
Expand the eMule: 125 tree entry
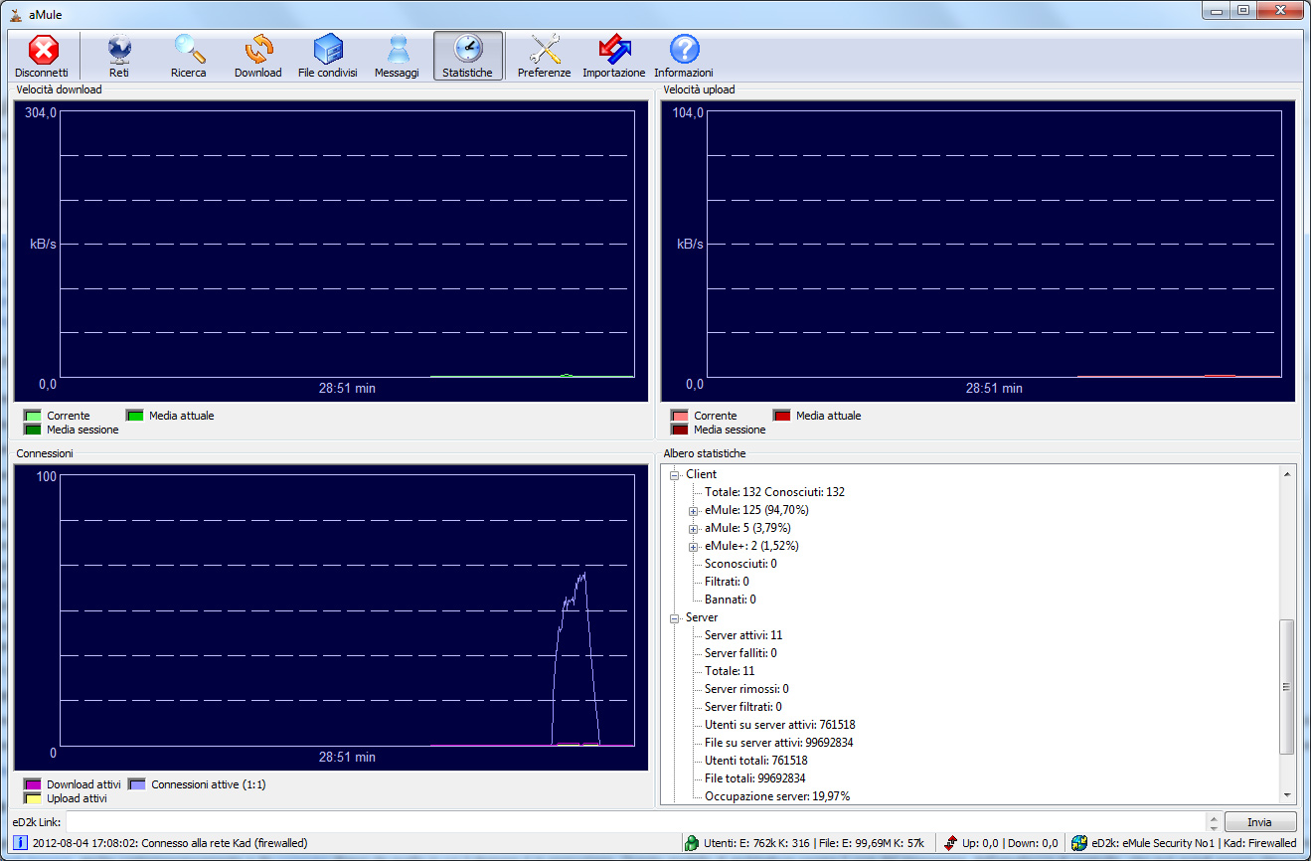point(694,511)
